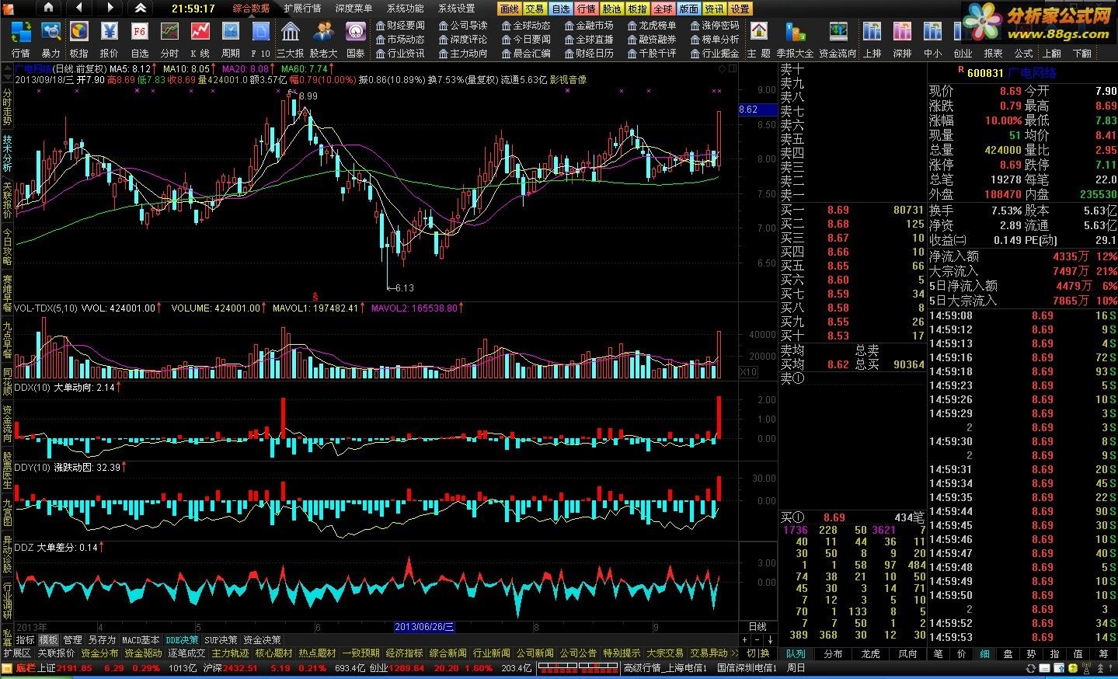Image resolution: width=1118 pixels, height=679 pixels.
Task: Open 扩展行情 menu
Action: (x=302, y=9)
